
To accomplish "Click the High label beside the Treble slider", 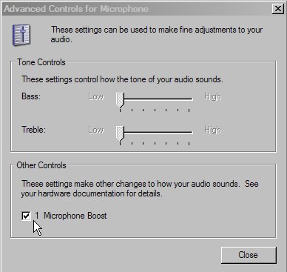I will click(213, 130).
